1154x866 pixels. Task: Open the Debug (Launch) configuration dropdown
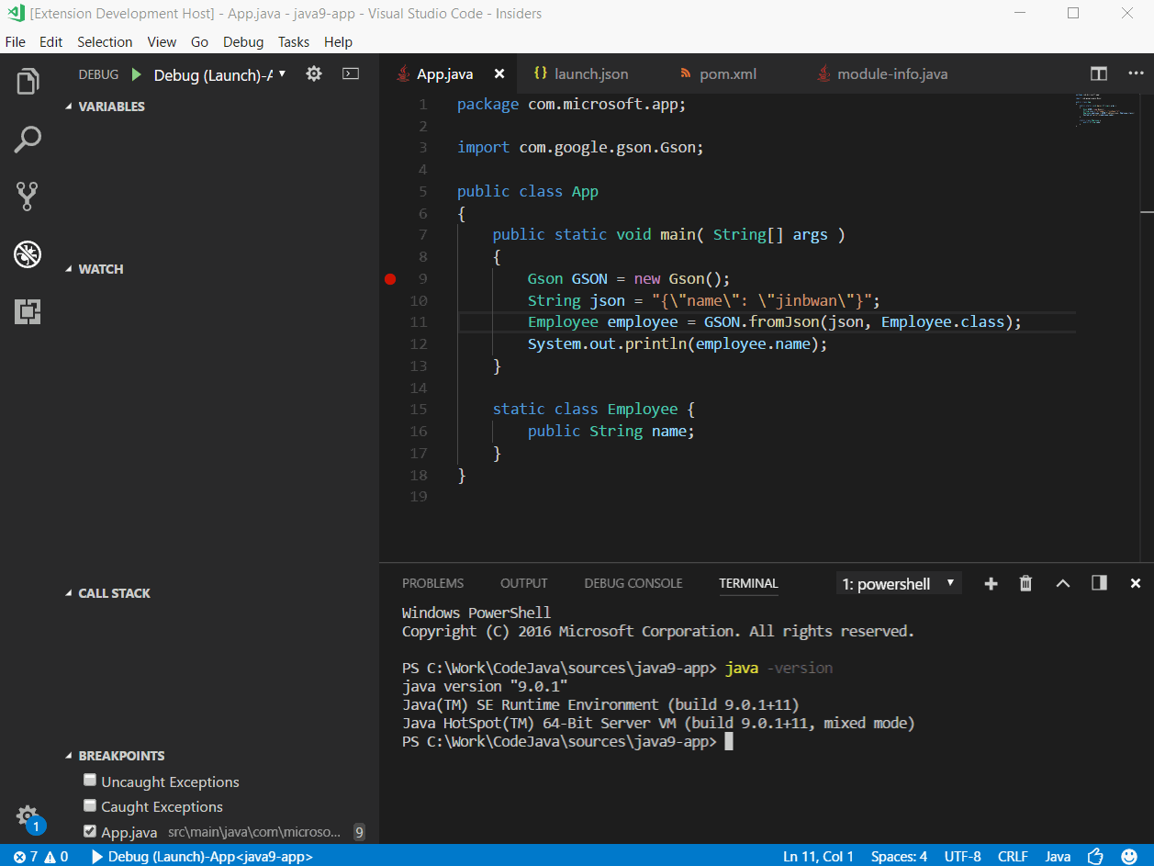[218, 74]
